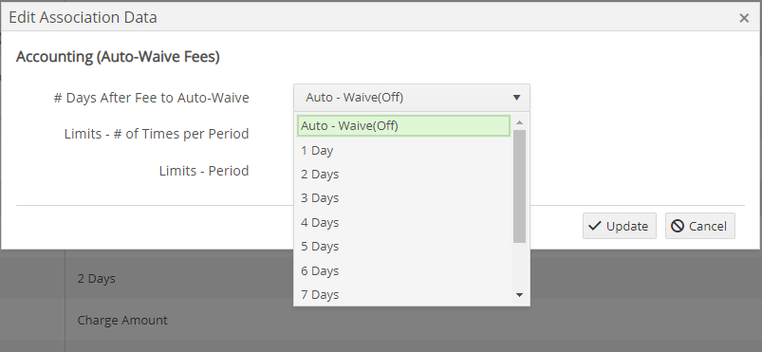This screenshot has width=762, height=352.
Task: Click the dropdown list scroll down arrow
Action: coord(519,295)
